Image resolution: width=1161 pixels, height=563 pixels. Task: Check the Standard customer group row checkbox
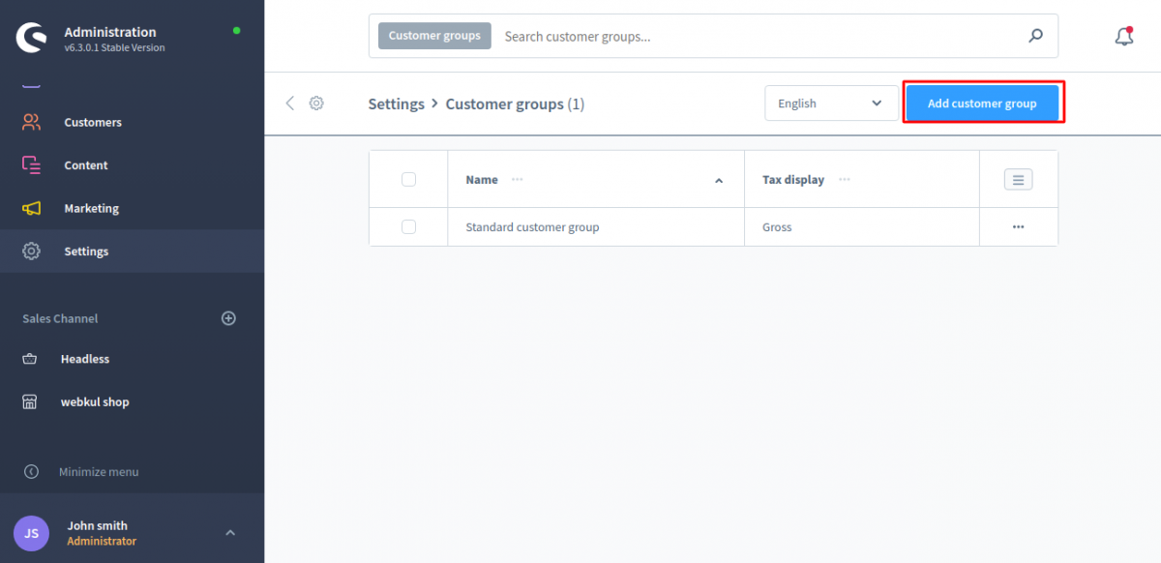407,226
